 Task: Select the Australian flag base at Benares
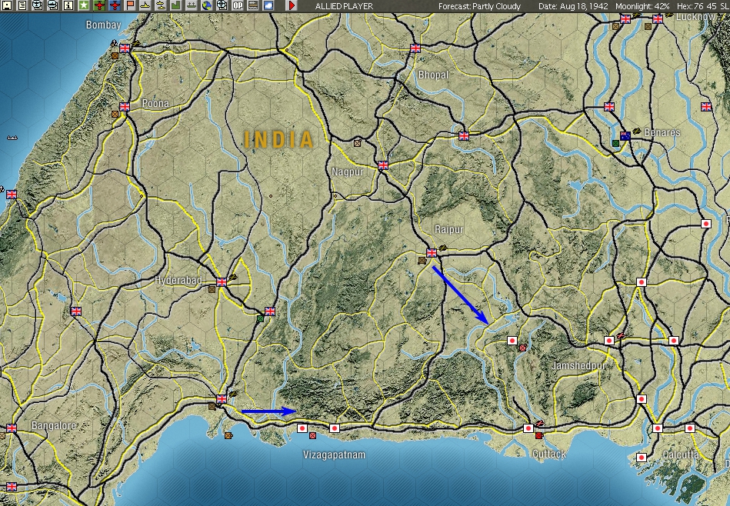625,136
